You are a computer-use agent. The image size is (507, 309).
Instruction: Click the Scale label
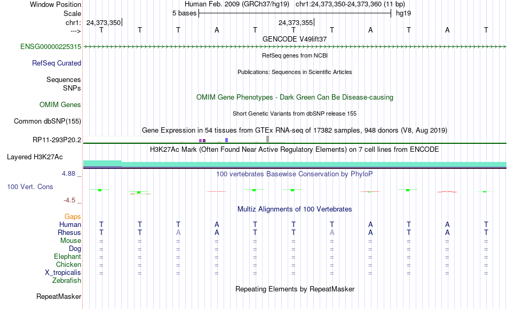tap(73, 13)
